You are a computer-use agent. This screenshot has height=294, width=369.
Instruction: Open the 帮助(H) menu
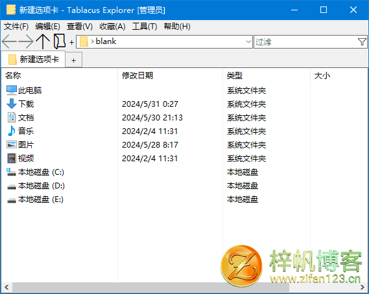point(177,27)
